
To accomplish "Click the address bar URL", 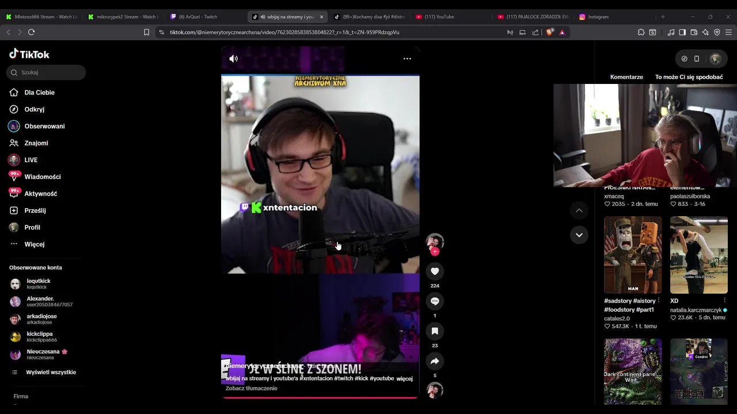I will tap(284, 32).
